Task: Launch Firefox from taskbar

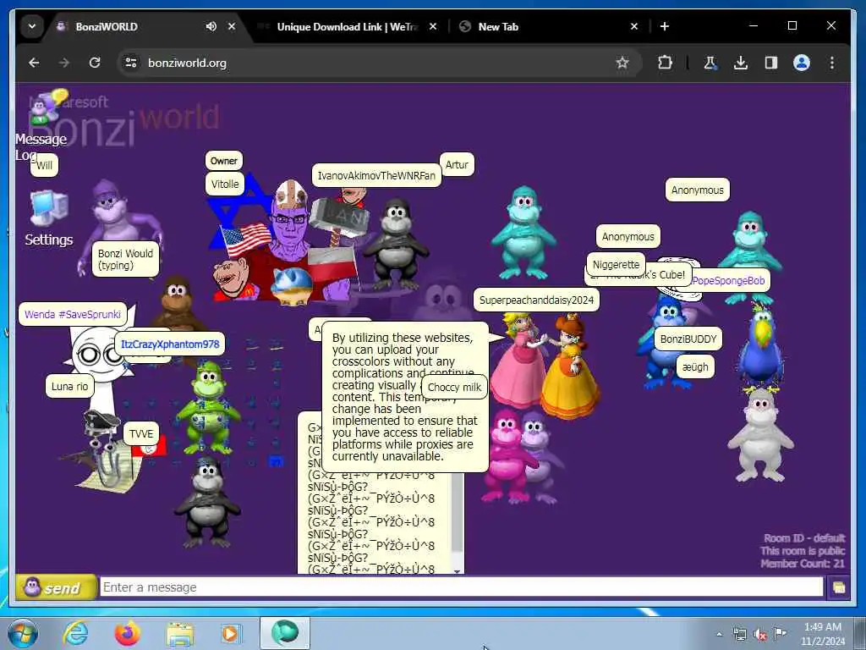Action: 127,633
